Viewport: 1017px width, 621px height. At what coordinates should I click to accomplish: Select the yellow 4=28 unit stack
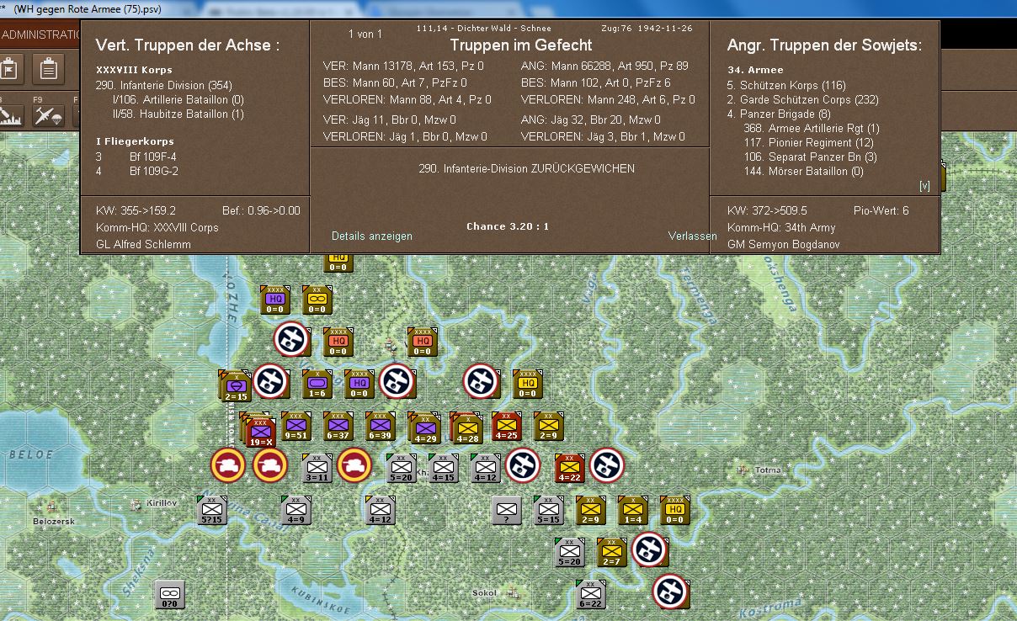[x=466, y=427]
